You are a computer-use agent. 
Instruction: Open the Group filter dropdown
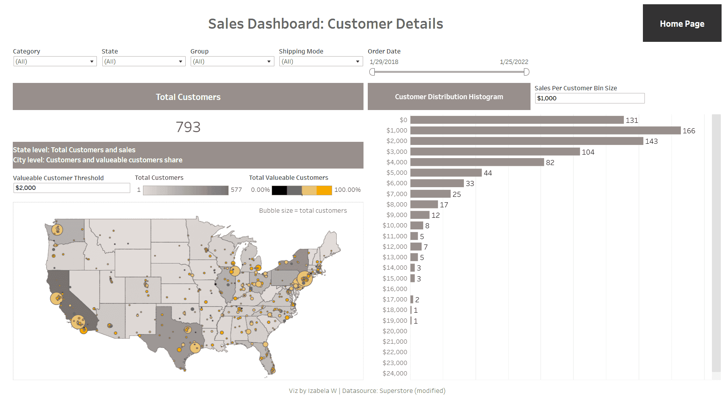[x=232, y=62]
